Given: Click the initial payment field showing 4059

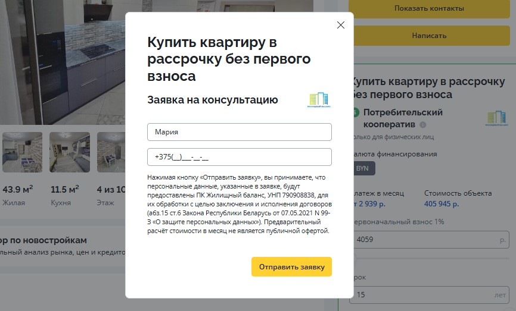Looking at the screenshot, I should [426, 240].
